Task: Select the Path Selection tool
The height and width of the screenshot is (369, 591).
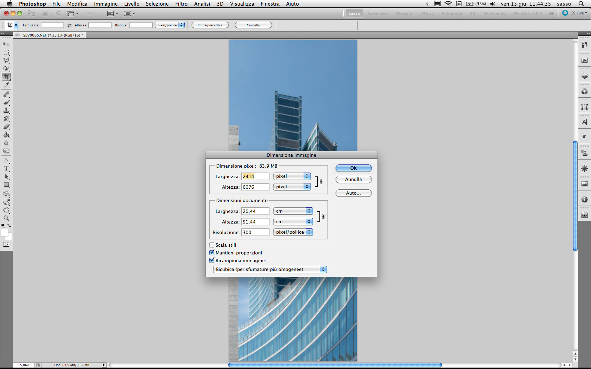Action: pos(6,176)
